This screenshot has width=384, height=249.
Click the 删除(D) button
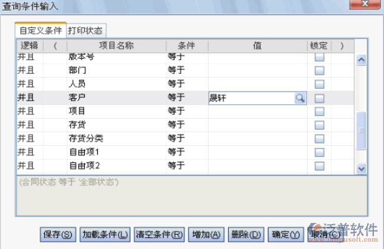point(245,234)
